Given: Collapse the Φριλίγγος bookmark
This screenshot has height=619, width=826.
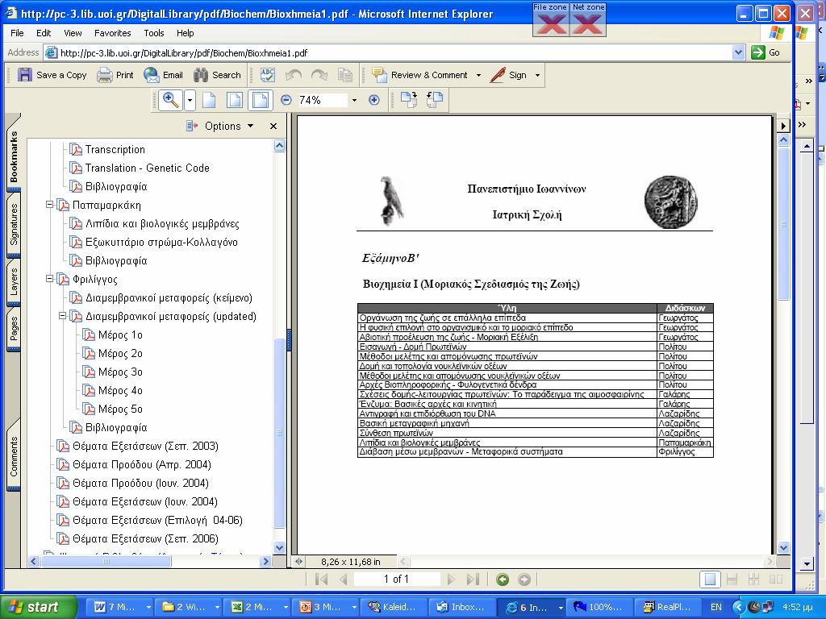Looking at the screenshot, I should coord(49,279).
